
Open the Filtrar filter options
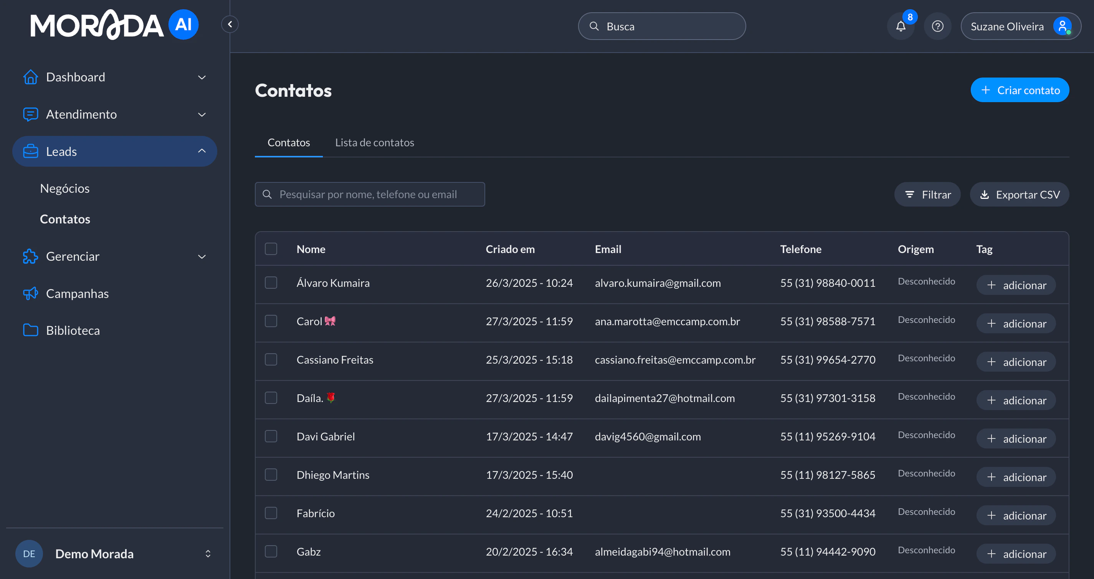(x=927, y=195)
